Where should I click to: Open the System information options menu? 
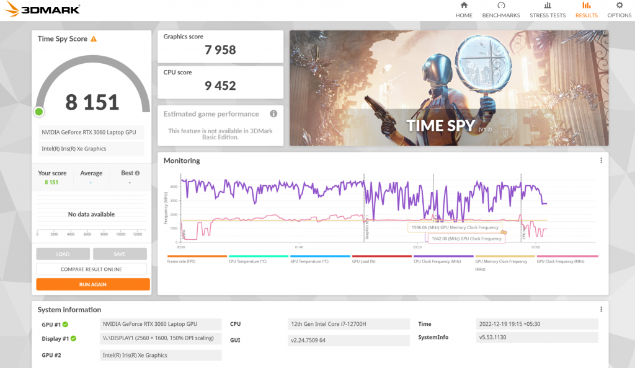tap(600, 309)
